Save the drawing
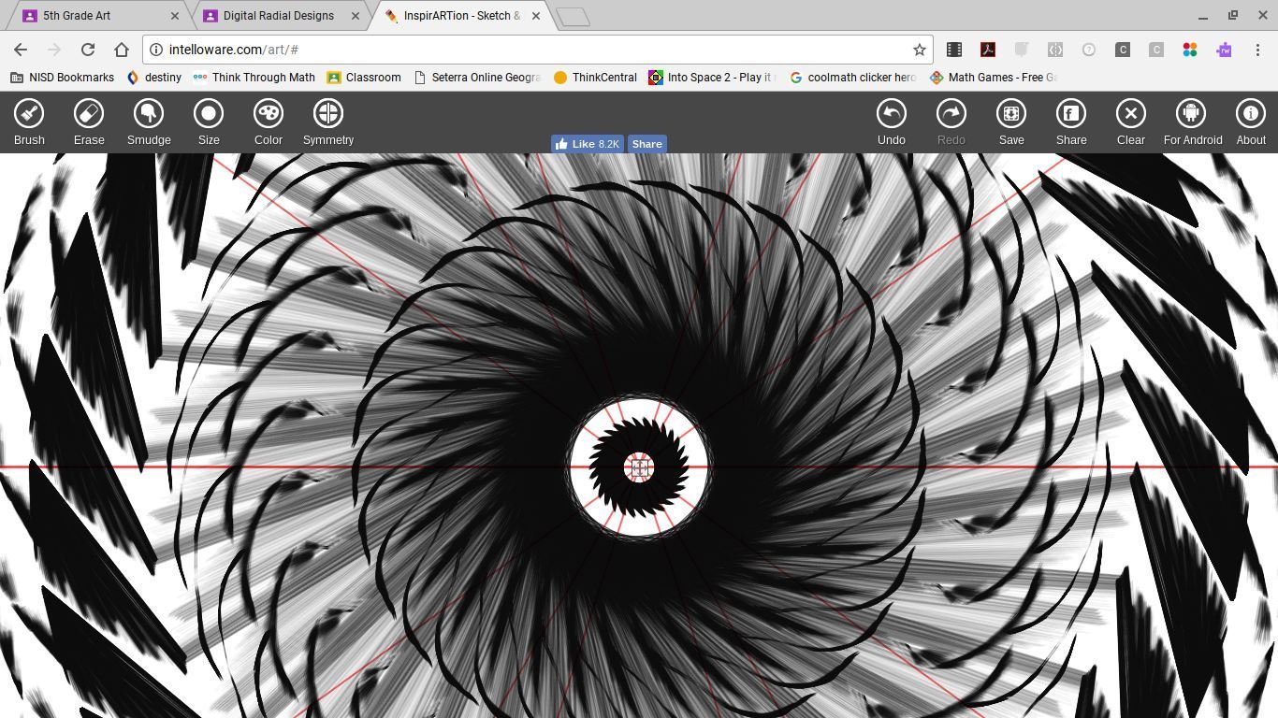 [1011, 122]
